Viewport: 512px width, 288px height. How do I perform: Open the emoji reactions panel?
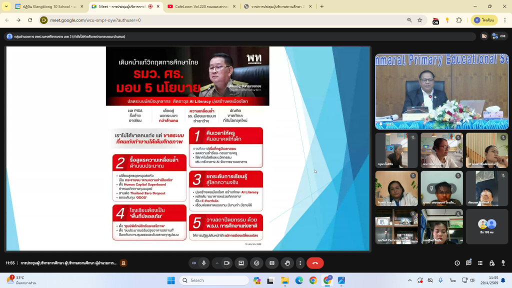(256, 263)
